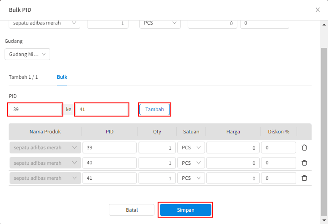Click the scrollbar up arrow

click(x=324, y=24)
